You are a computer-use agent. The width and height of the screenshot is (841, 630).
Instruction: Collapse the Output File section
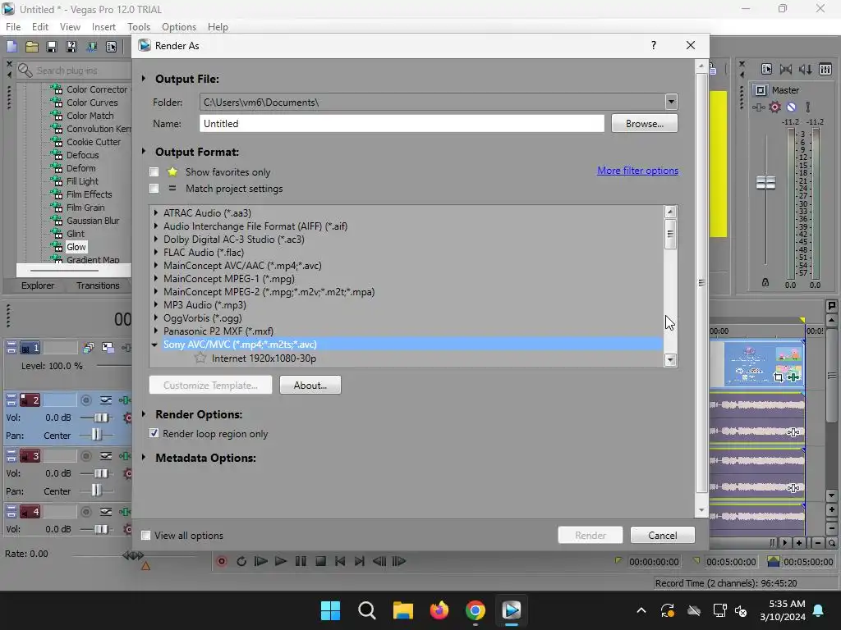coord(144,79)
